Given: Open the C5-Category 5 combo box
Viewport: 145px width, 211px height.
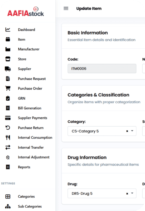Looking at the screenshot, I should click(102, 131).
